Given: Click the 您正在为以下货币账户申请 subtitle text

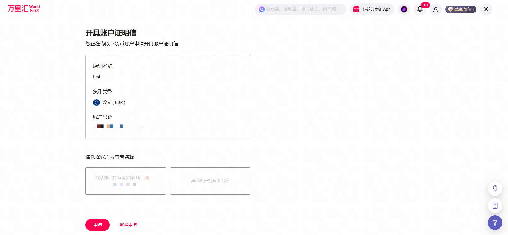Looking at the screenshot, I should (132, 44).
